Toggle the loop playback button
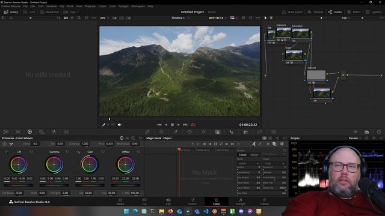Screen dimensions: 385x216 [x=193, y=125]
